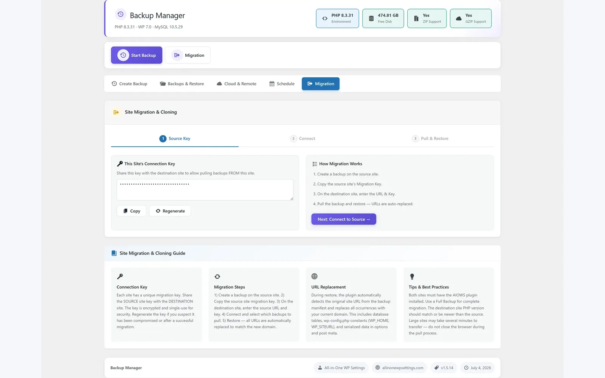Click the book icon beside Cloning Guide
Image resolution: width=605 pixels, height=378 pixels.
[114, 253]
